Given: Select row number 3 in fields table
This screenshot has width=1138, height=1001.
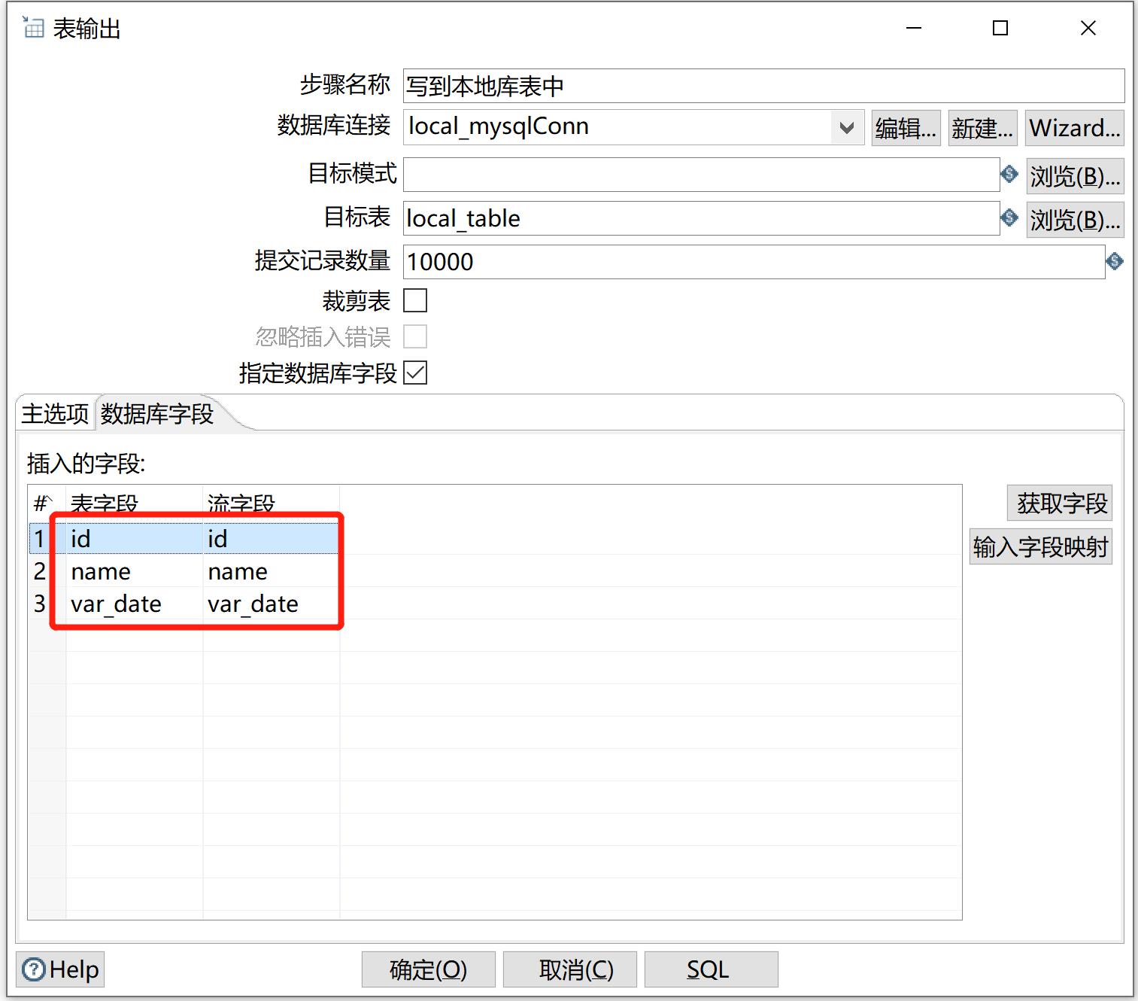Looking at the screenshot, I should coord(40,604).
